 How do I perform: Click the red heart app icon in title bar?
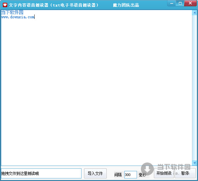5,5
